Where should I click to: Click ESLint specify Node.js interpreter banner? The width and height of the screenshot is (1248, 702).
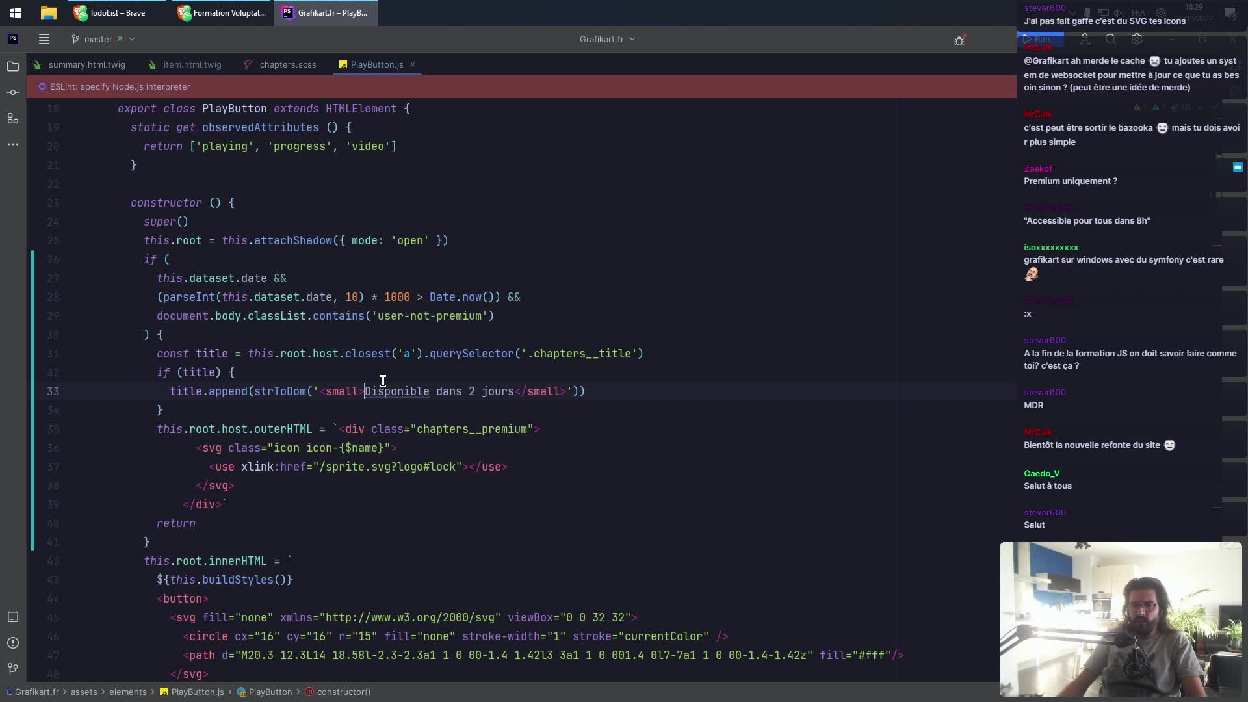tap(120, 86)
